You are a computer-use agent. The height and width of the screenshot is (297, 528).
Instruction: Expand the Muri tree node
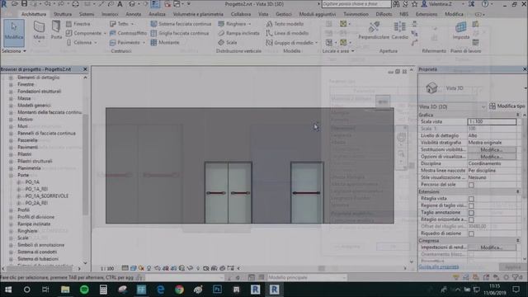pos(11,126)
